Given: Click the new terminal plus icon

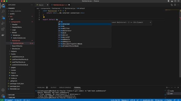Looking at the screenshot, I should click(167, 88).
